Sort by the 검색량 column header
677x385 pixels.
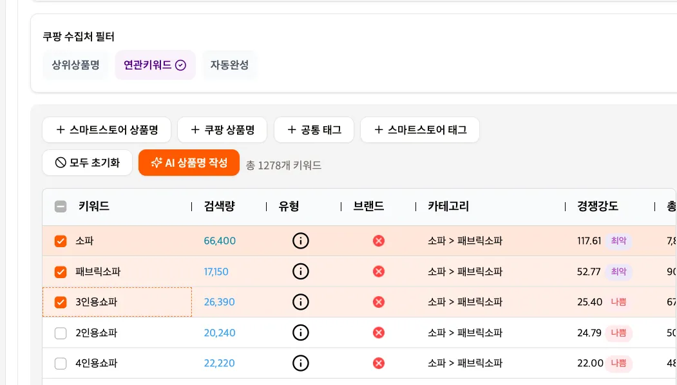tap(220, 207)
